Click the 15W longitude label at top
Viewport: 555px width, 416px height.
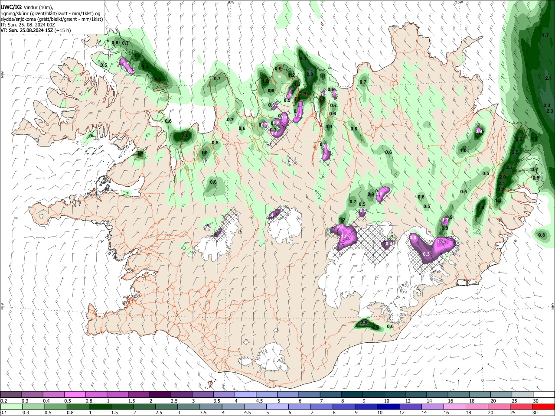[x=459, y=2]
